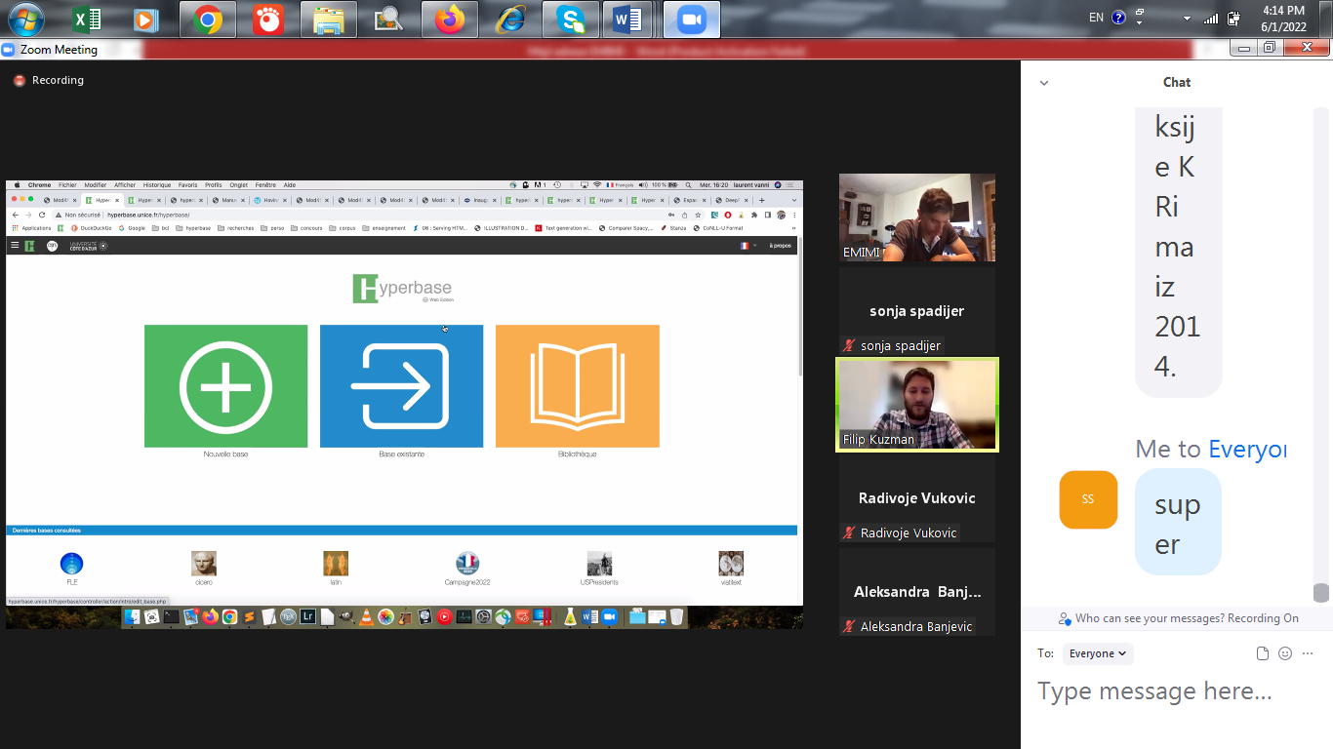Screen dimensions: 1333x749
Task: Click Aleksandra Banjevic's muted microphone icon
Action: [x=849, y=627]
